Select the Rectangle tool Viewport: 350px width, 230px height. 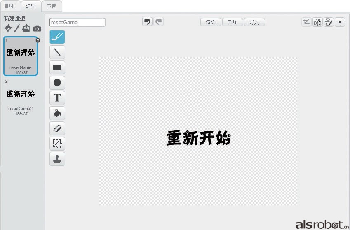pyautogui.click(x=57, y=67)
